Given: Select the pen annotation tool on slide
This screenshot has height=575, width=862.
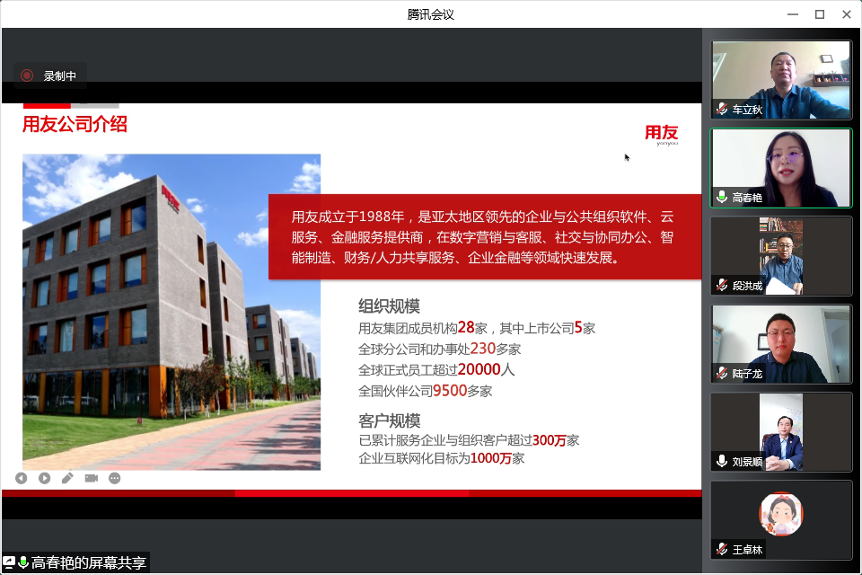Looking at the screenshot, I should click(67, 478).
